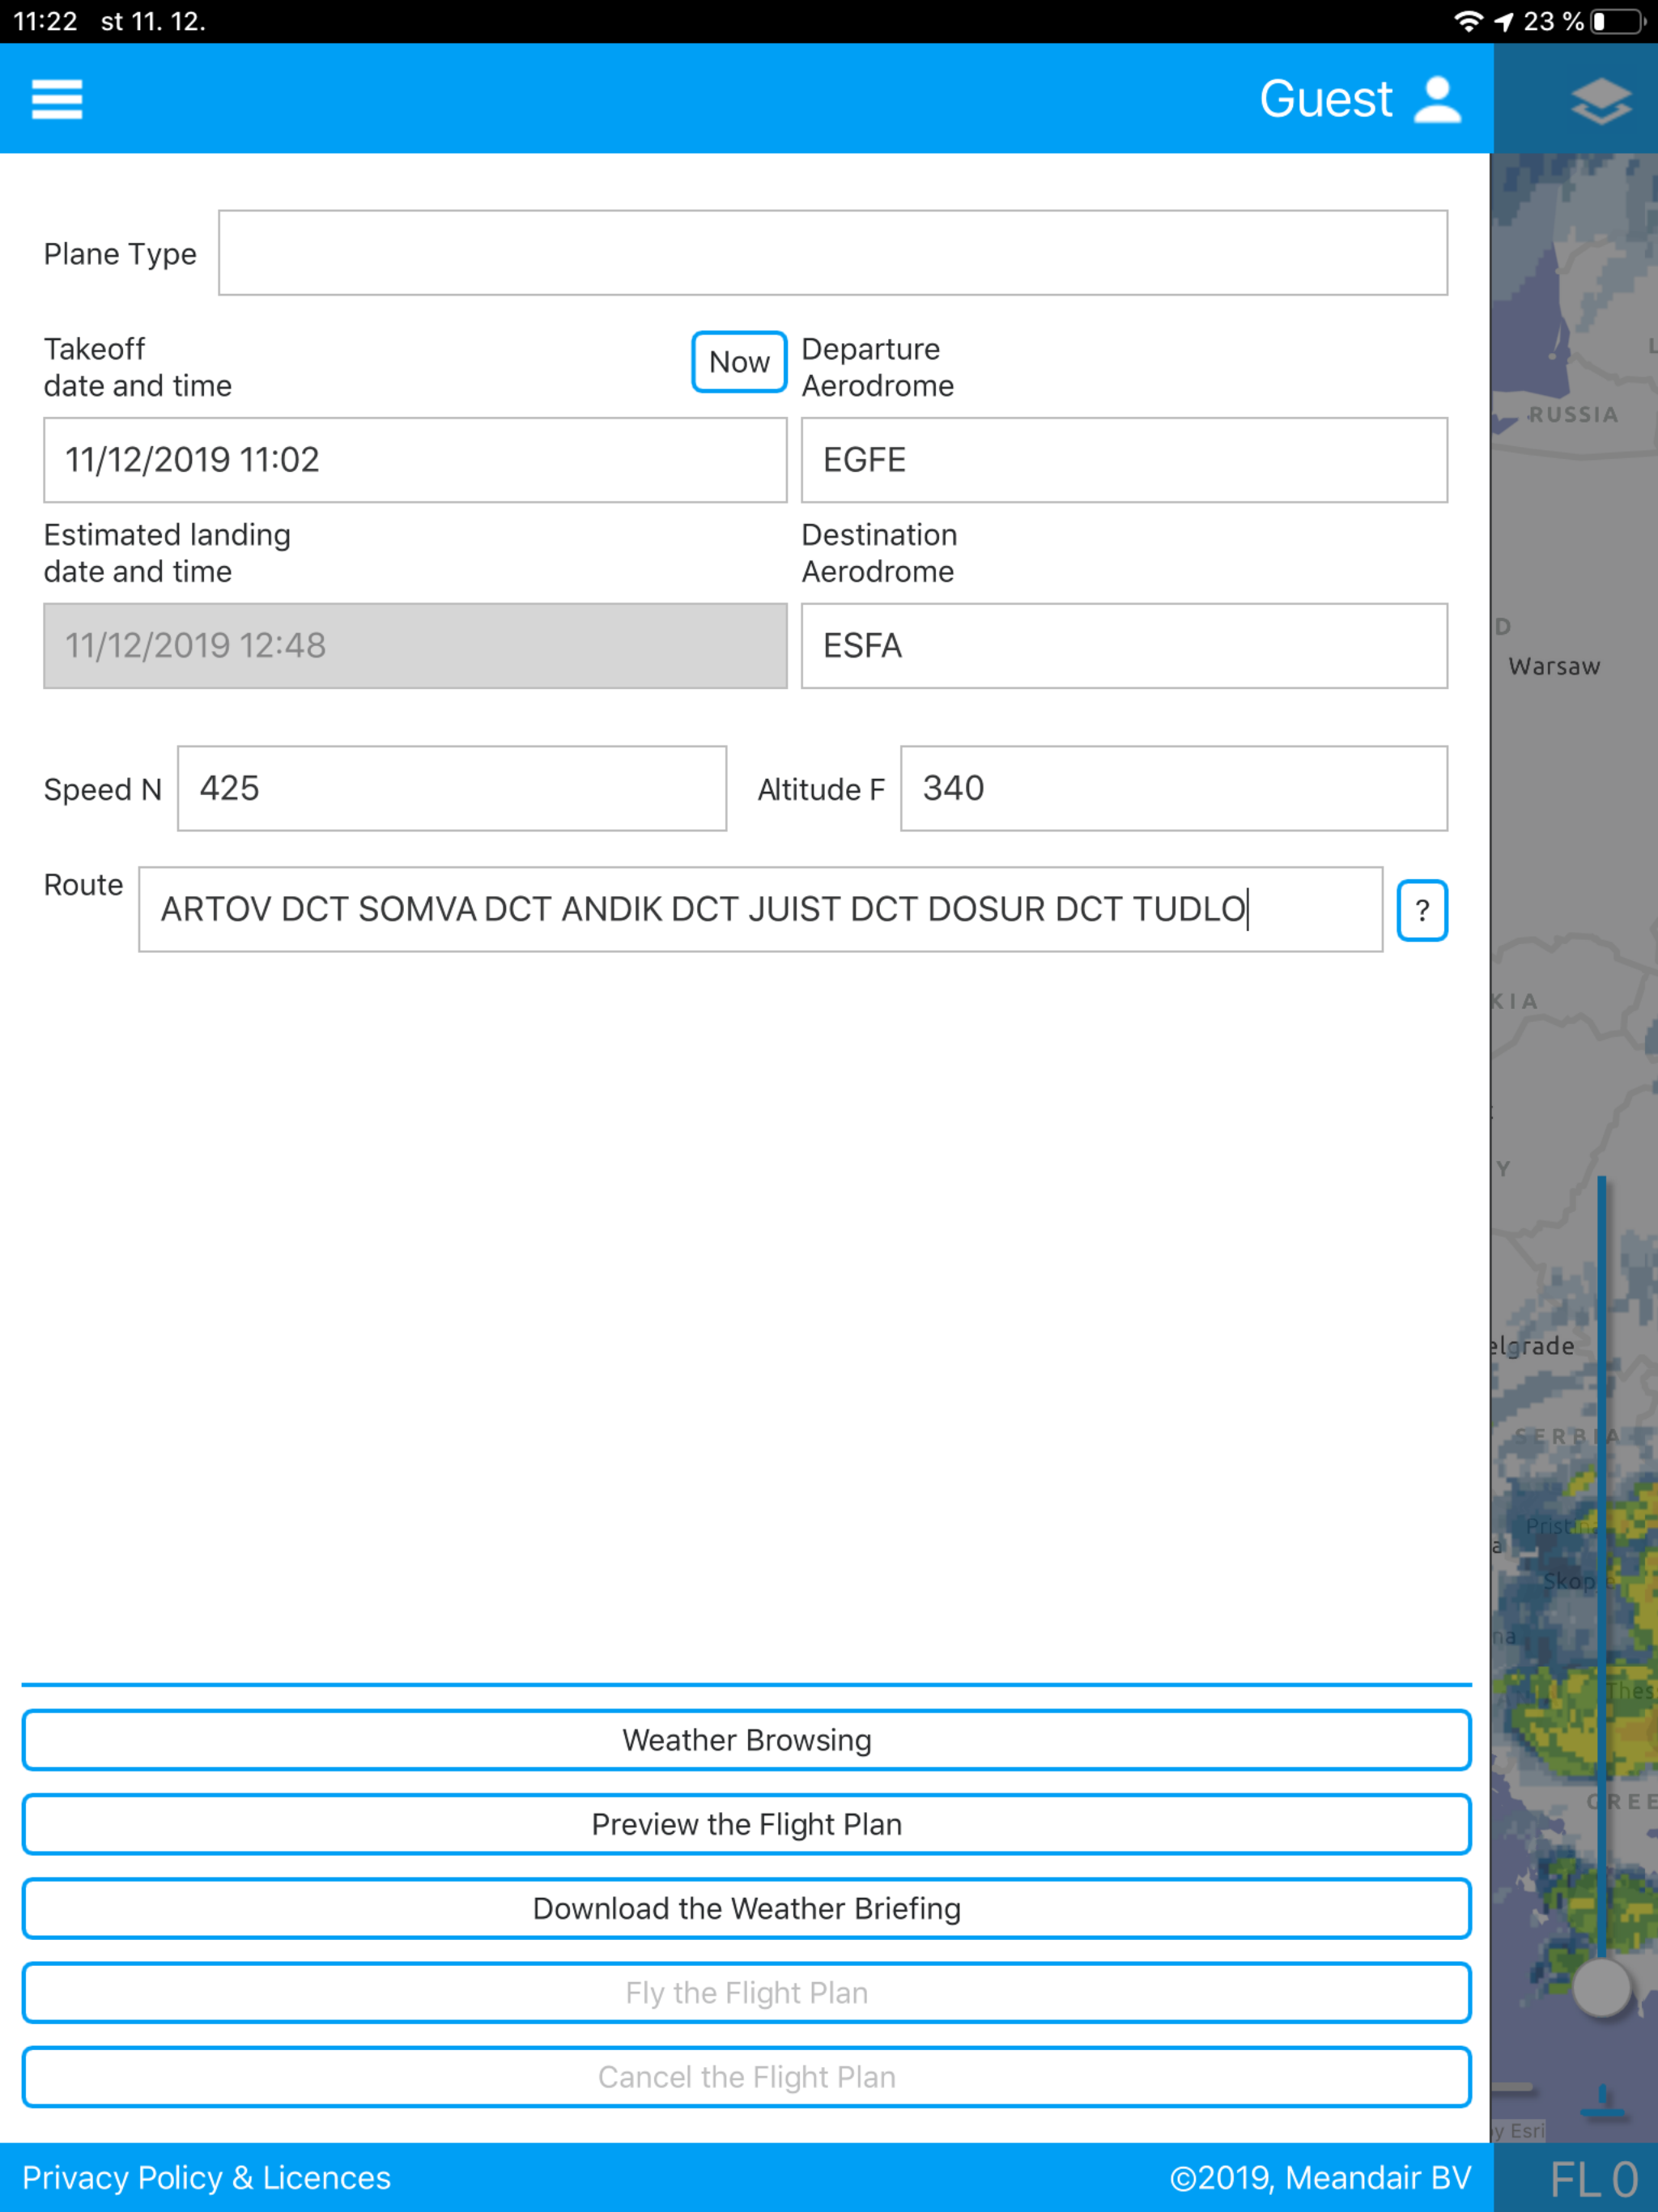Click the Departure Aerodrome field EGFE
Image resolution: width=1658 pixels, height=2212 pixels.
tap(1123, 460)
